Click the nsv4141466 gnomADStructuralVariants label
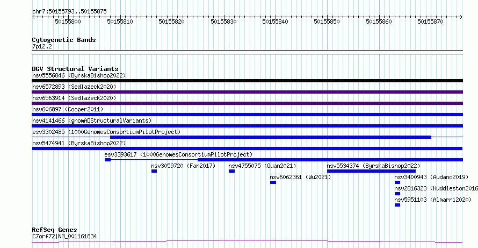478x248 pixels. (92, 121)
